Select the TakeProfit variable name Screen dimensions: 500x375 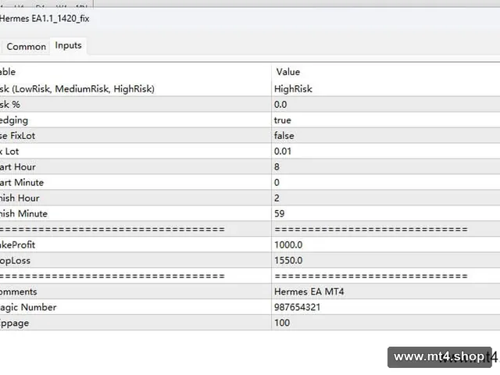17,245
